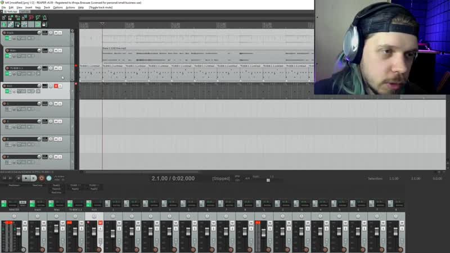The image size is (450, 253).
Task: Solo the Wav channel in the mixer
Action: (62, 228)
